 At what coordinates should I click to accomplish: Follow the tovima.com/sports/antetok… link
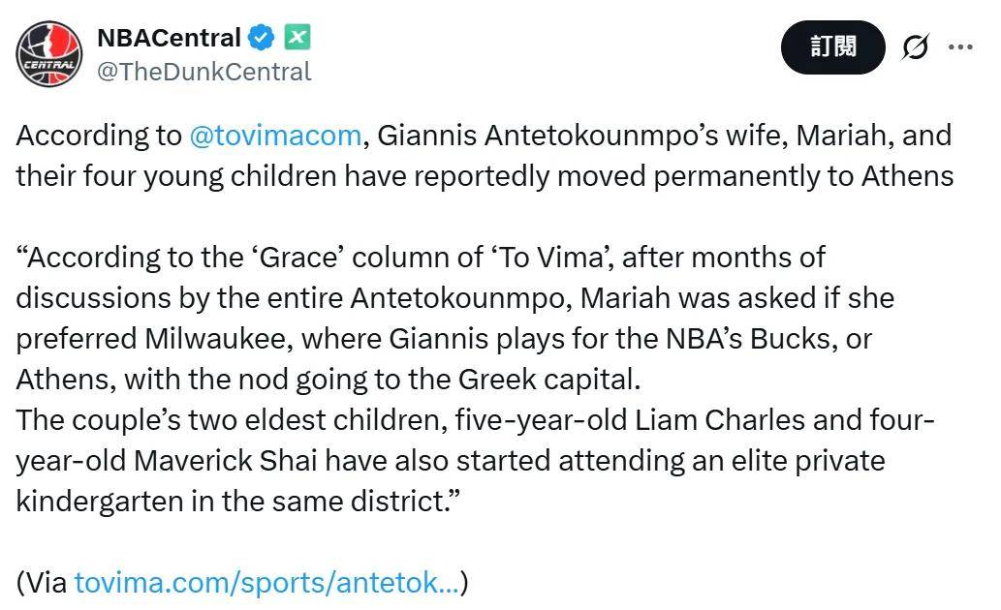[x=266, y=582]
